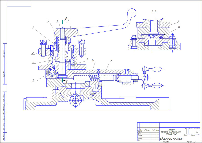Click the '№ докум' column header
Screen dimensions: 202x143
147,130
